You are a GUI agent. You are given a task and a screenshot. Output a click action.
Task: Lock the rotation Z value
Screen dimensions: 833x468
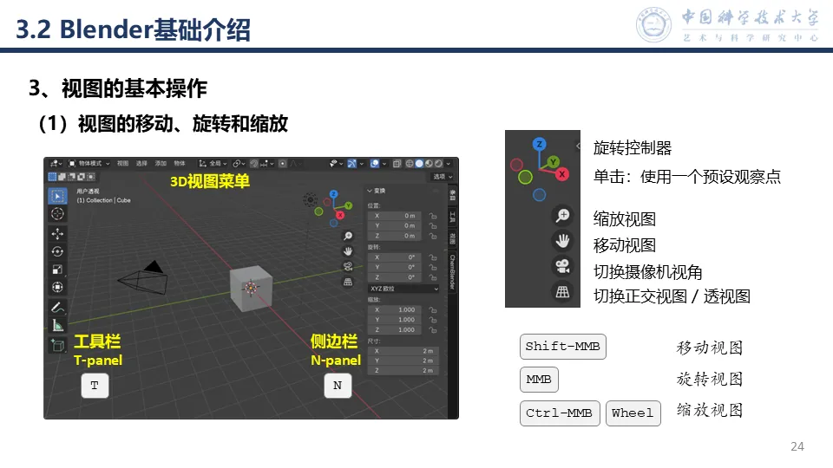[x=433, y=277]
